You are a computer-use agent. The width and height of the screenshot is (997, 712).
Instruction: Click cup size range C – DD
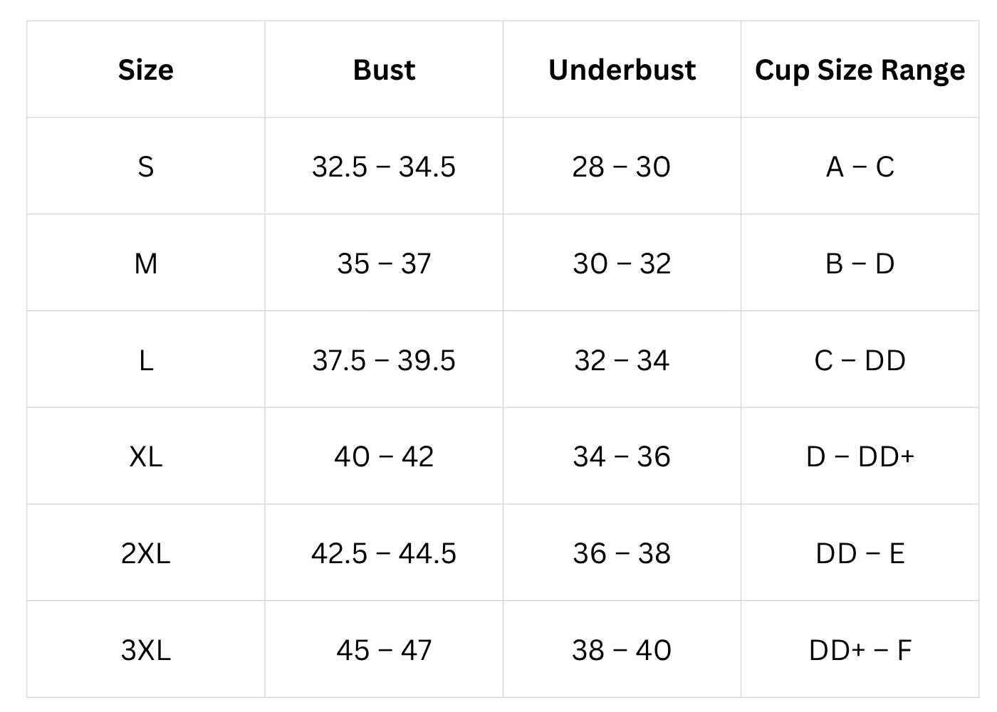tap(860, 360)
